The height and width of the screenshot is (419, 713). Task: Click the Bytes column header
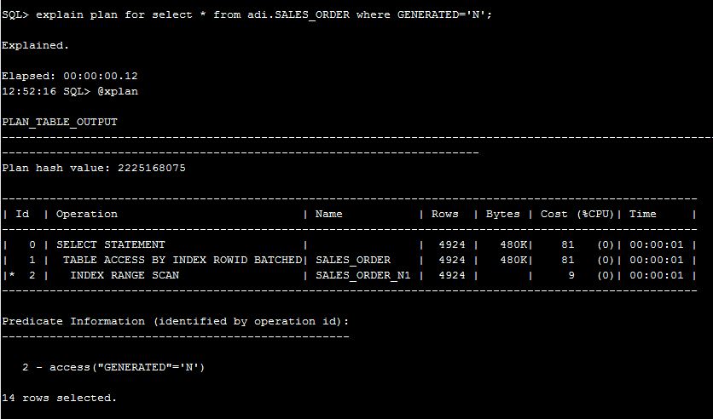(503, 214)
